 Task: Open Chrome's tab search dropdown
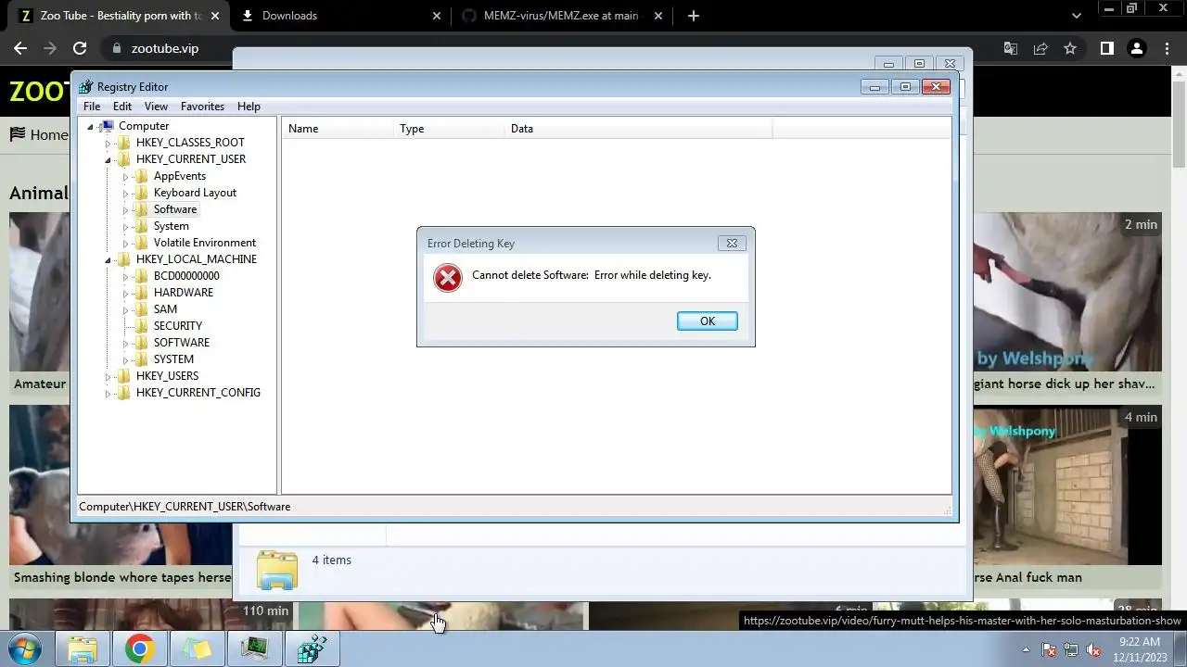1077,16
